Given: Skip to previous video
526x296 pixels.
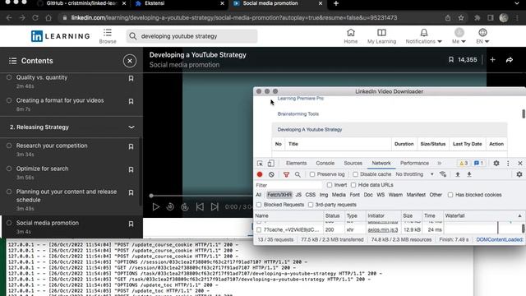Looking at the screenshot, I should pyautogui.click(x=200, y=206).
